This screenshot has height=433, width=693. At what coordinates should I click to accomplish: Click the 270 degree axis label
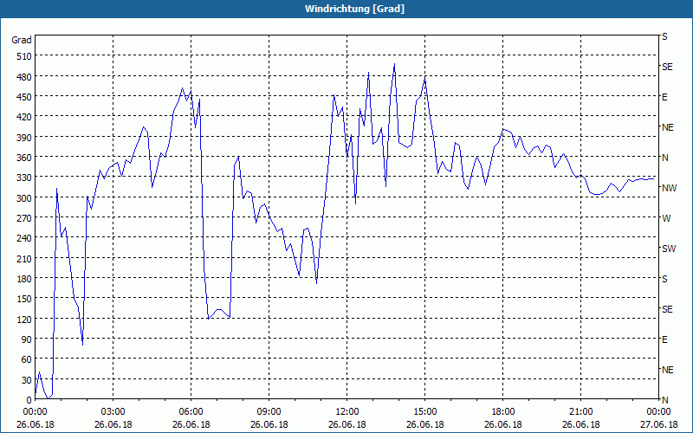click(x=24, y=218)
